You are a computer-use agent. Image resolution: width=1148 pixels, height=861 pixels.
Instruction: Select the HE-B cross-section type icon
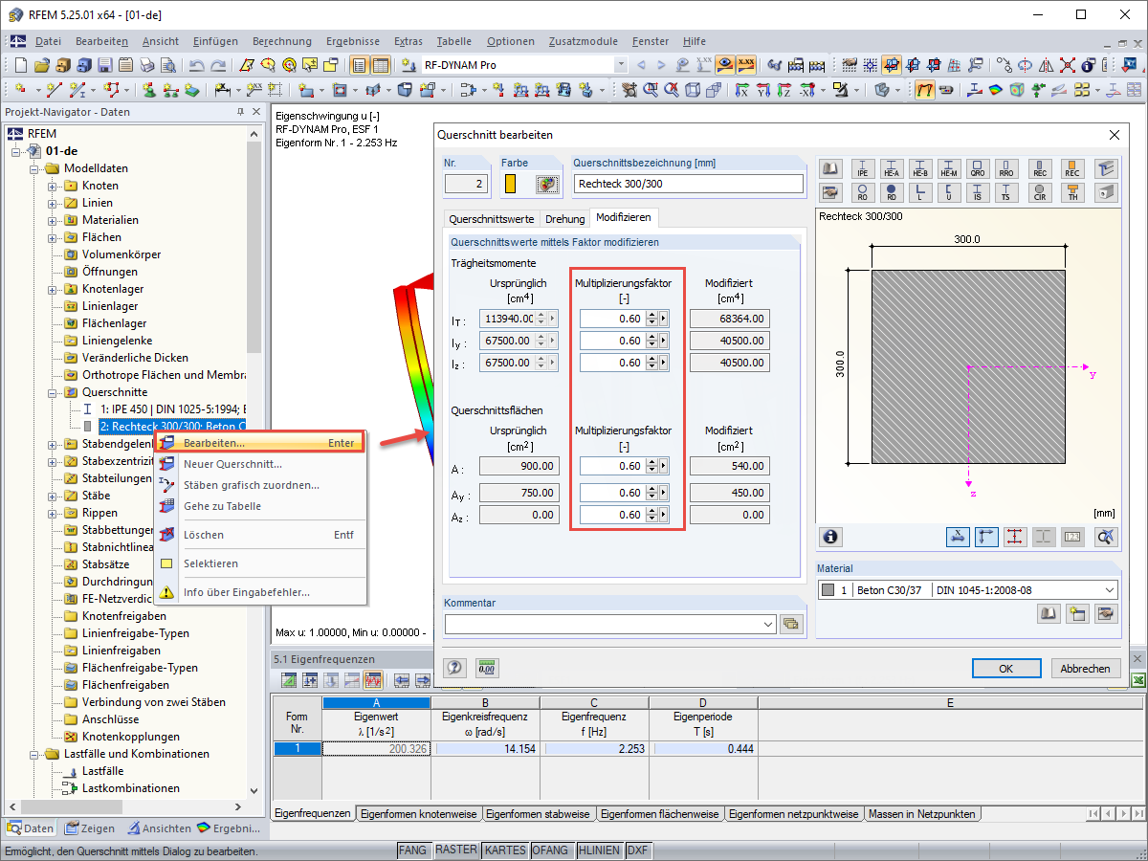(x=920, y=169)
